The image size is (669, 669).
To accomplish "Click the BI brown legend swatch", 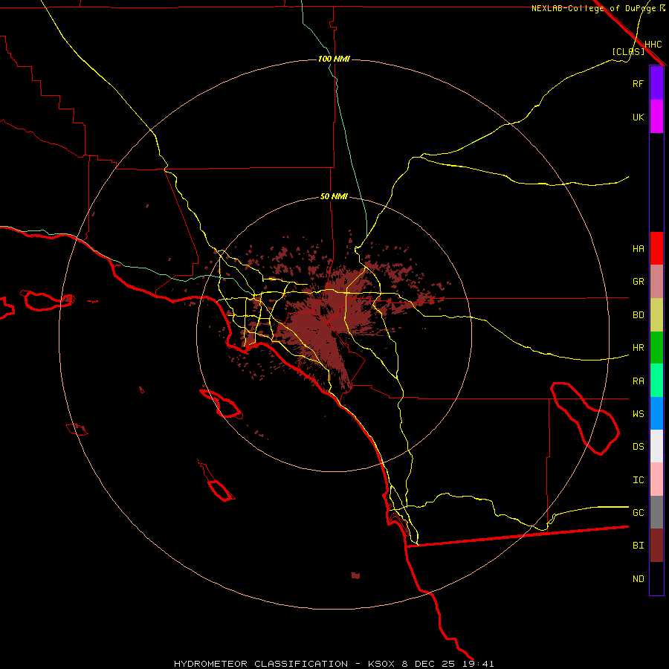I will [656, 546].
